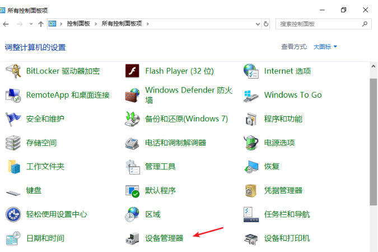Open the Internet 选项 globe icon

(251, 71)
